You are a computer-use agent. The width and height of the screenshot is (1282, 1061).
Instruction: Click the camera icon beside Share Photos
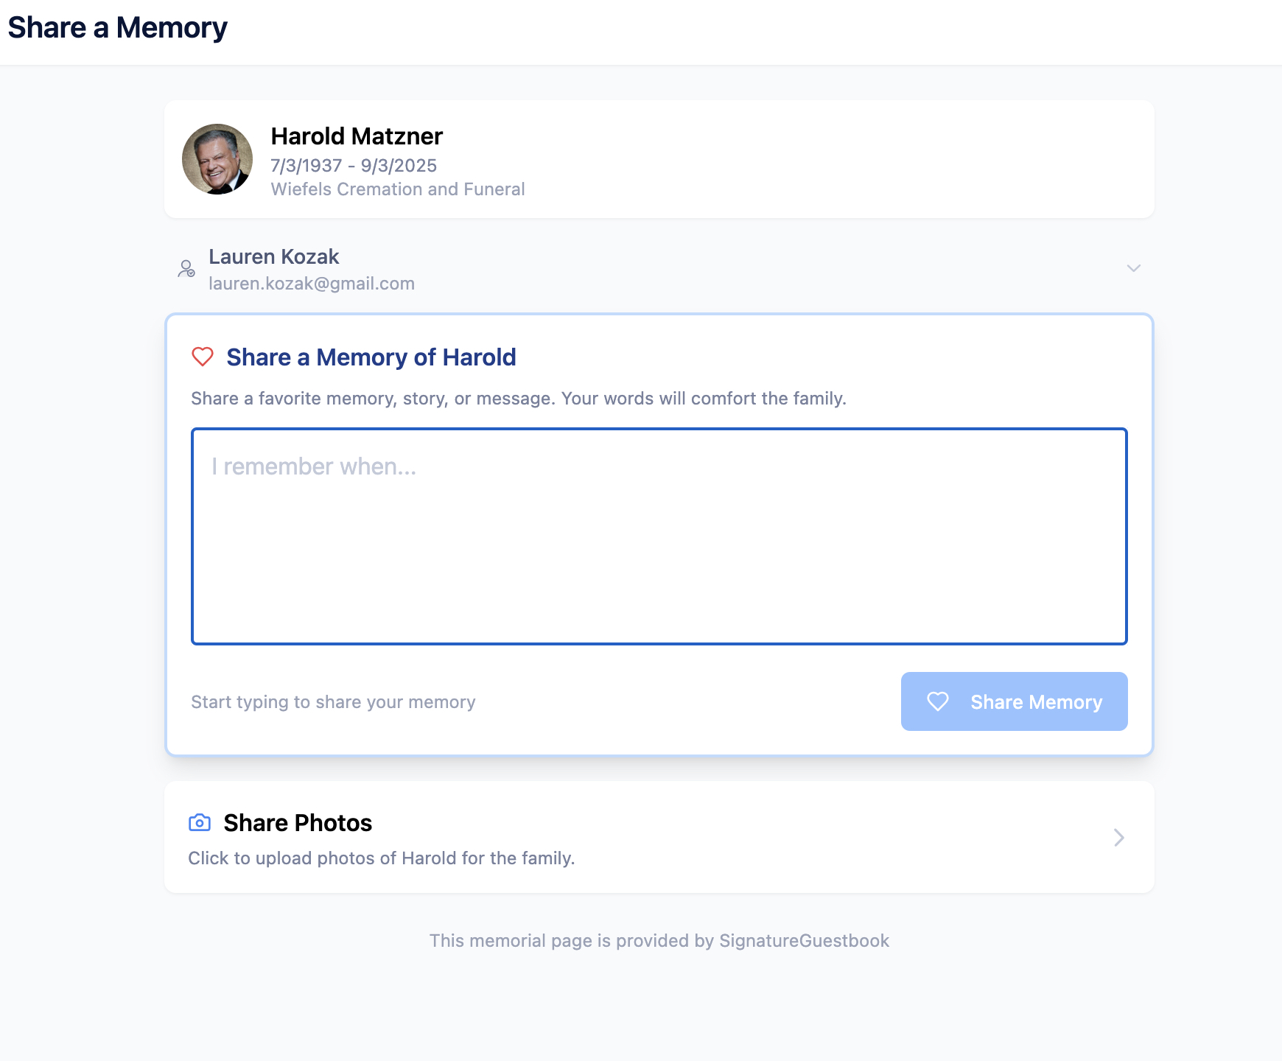pos(200,823)
